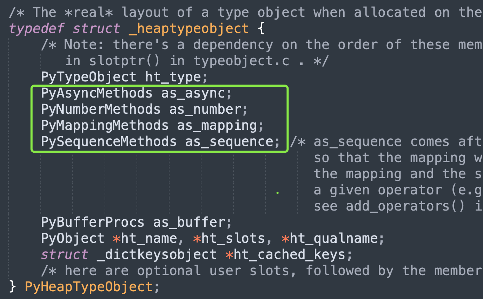Click the PyMappingMethods type name
Screen dimensions: 483x299
click(x=105, y=126)
